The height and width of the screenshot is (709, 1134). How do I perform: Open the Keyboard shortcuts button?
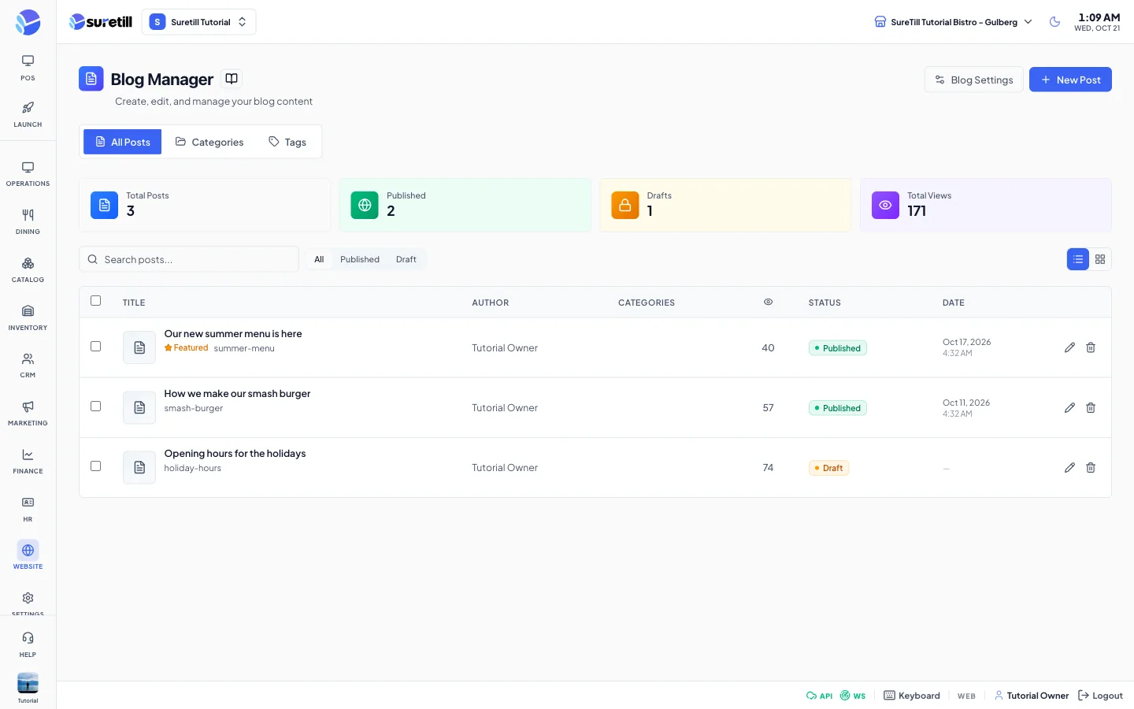[x=912, y=696]
